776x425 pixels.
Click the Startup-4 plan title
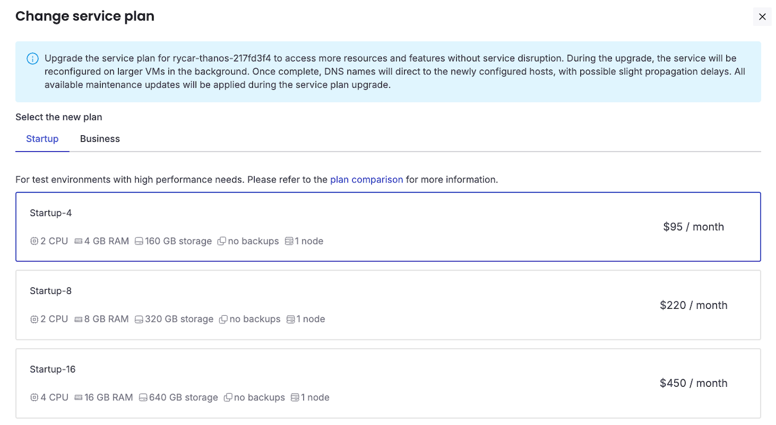point(51,212)
